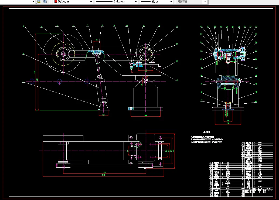This screenshot has width=279, height=200.
Task: Click the center of the large cutting wheel
Action: pyautogui.click(x=63, y=54)
